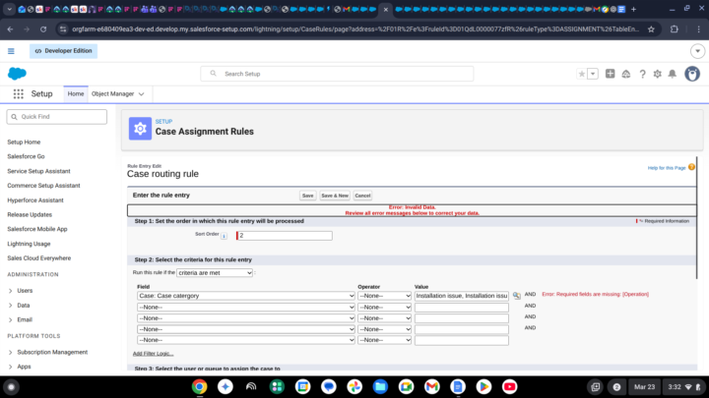Click the Developer Edition button
Image resolution: width=709 pixels, height=398 pixels.
(63, 51)
